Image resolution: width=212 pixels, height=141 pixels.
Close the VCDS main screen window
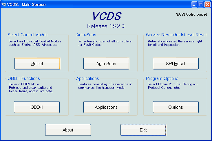tap(207, 4)
